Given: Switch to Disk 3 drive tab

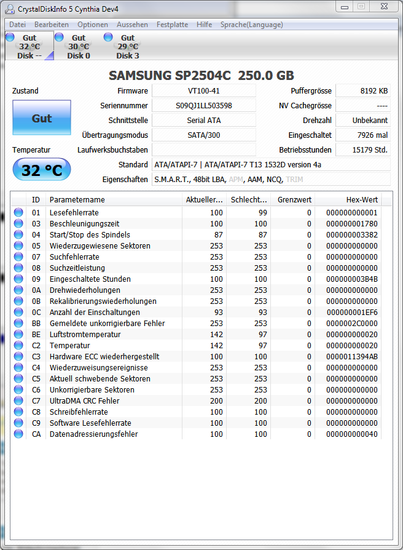Looking at the screenshot, I should coord(127,46).
